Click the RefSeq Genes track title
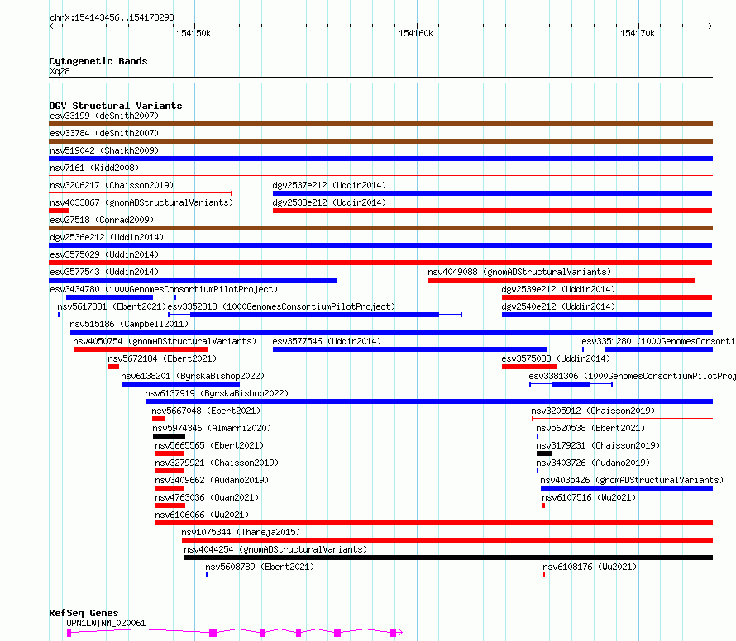Screen dimensions: 736x641 (x=84, y=613)
